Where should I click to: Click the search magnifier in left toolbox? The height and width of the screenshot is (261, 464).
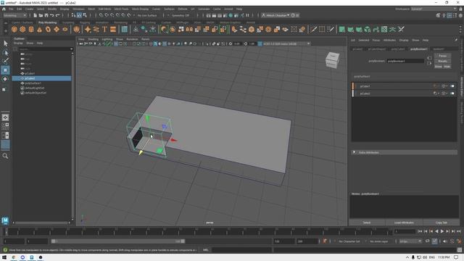click(5, 156)
